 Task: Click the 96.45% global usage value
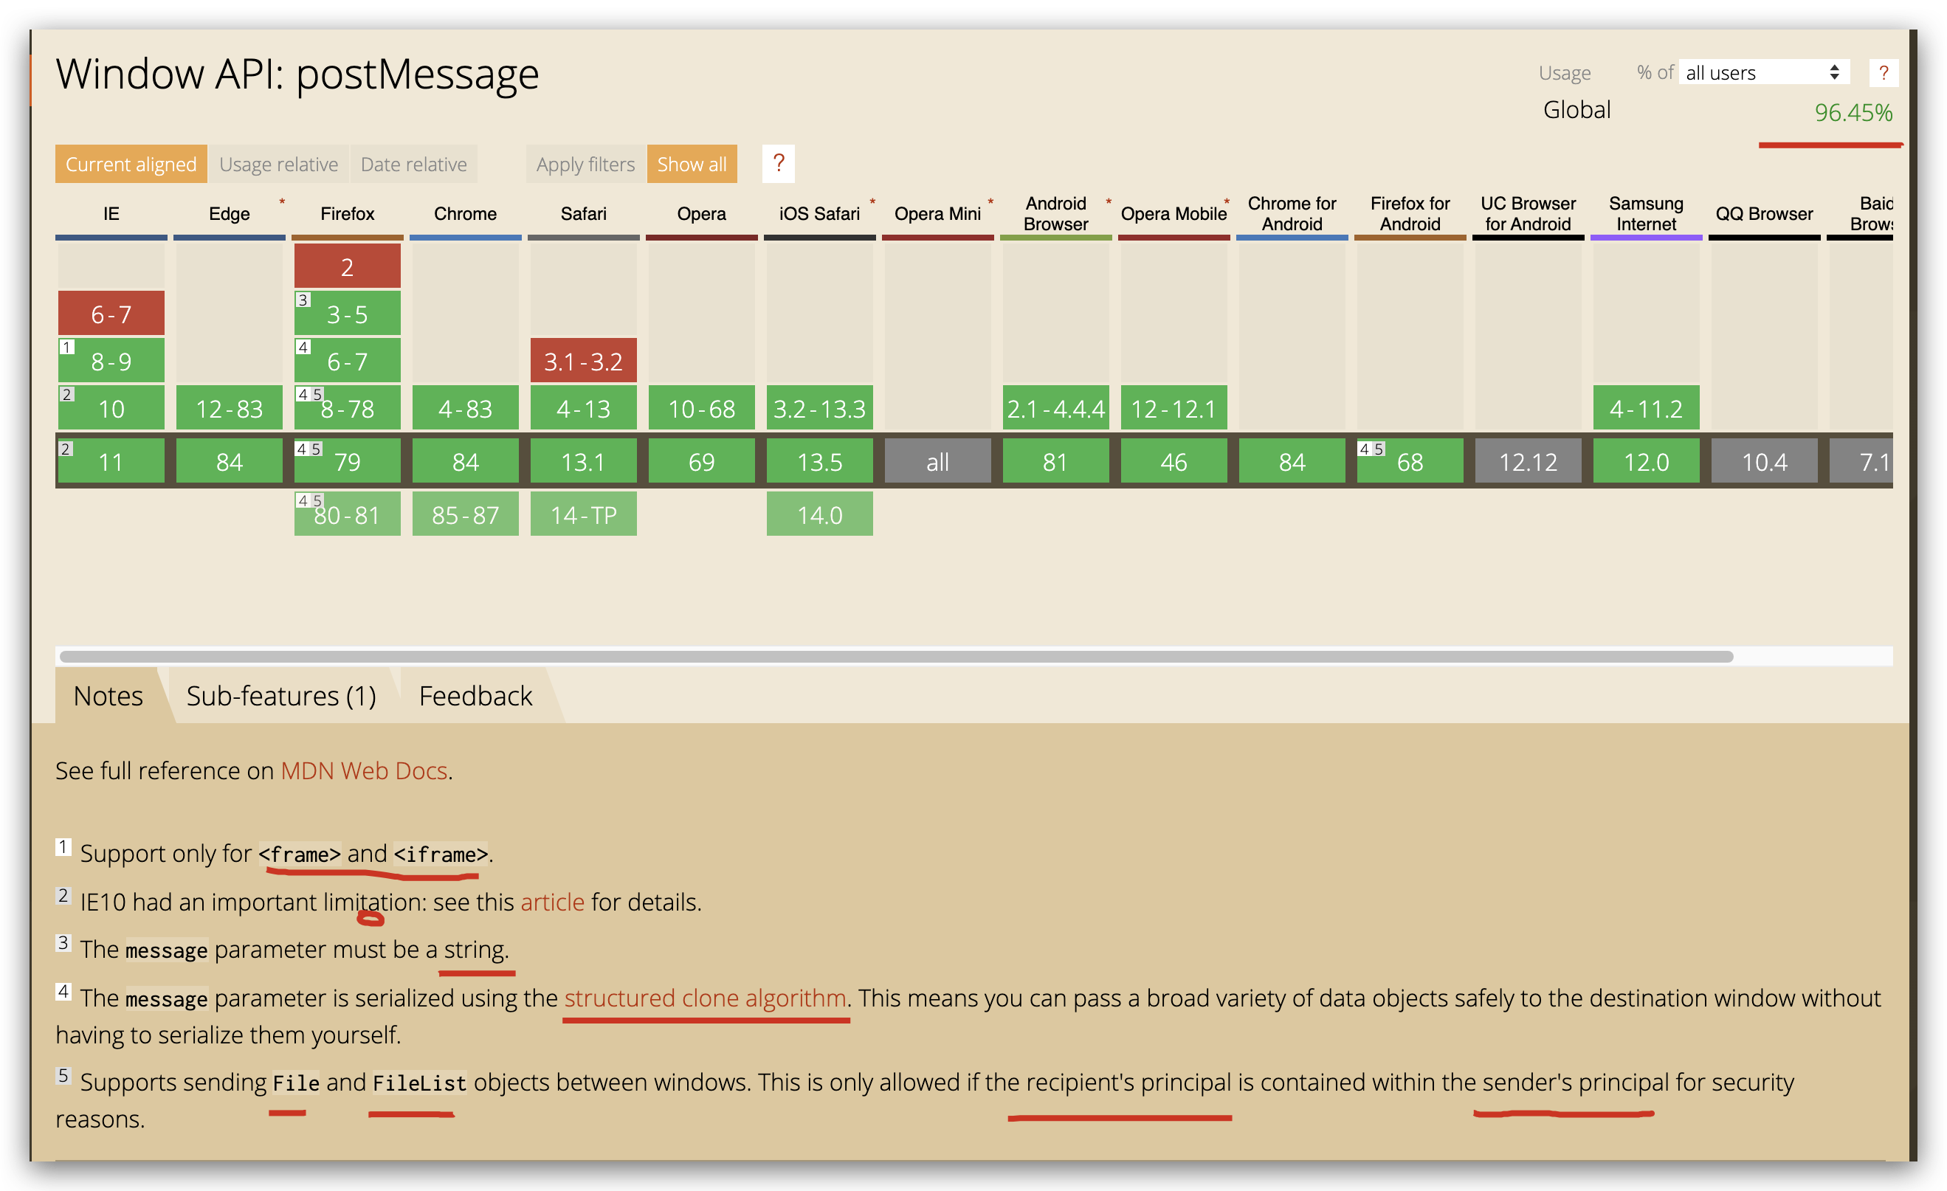(1853, 112)
